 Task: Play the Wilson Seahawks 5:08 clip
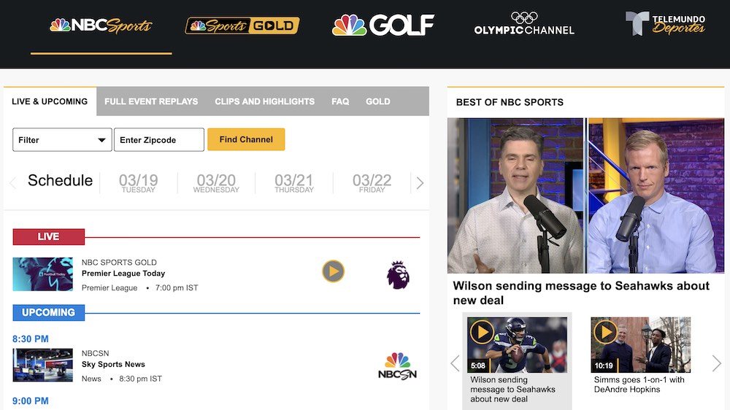click(517, 345)
